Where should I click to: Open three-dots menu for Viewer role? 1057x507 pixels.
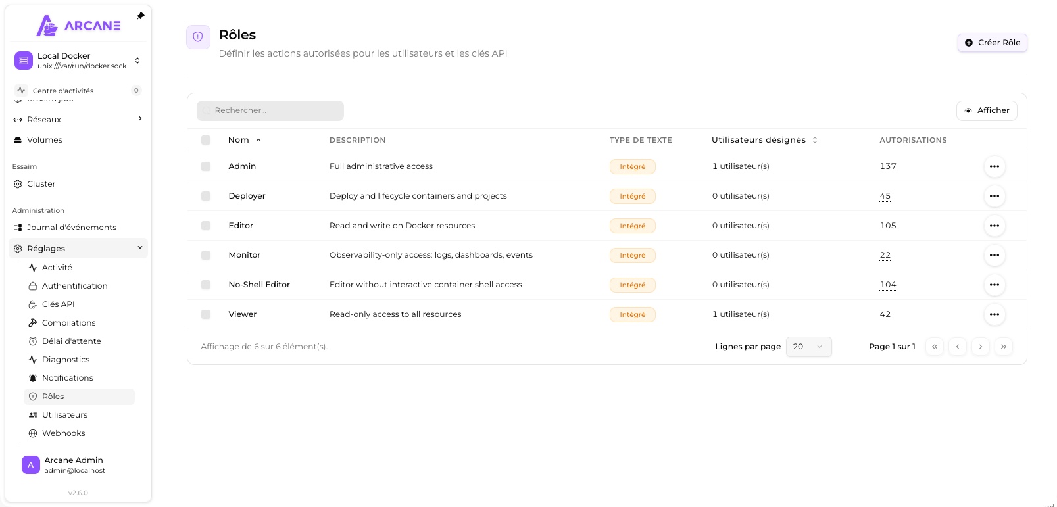pyautogui.click(x=994, y=314)
